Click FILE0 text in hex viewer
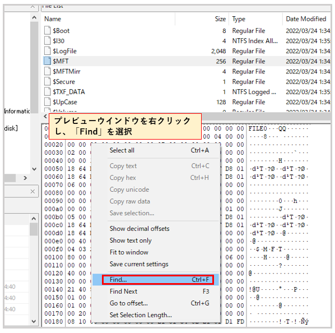 click(x=258, y=128)
